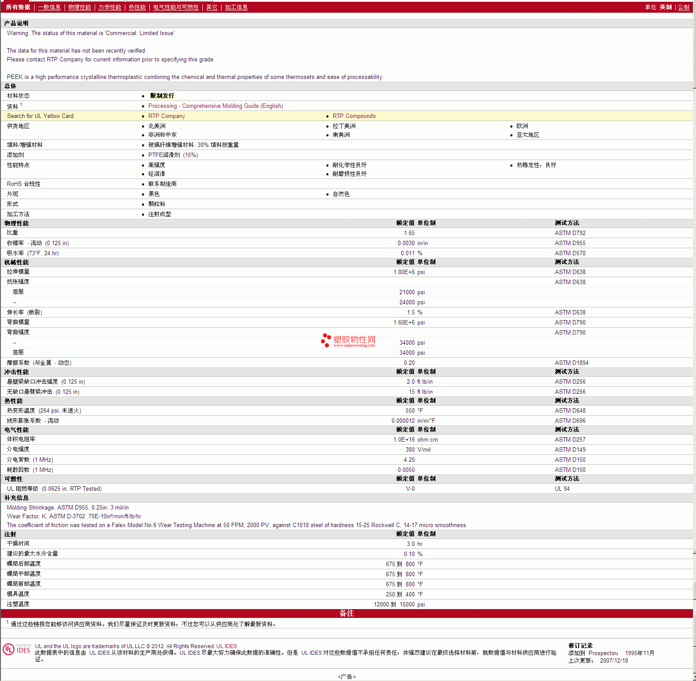
Task: Open the RTP Compounds link
Action: point(354,116)
